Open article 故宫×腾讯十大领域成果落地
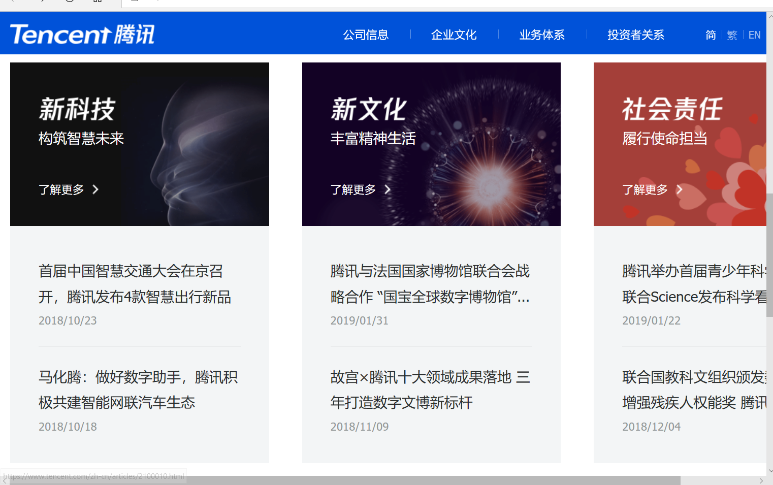This screenshot has width=773, height=485. click(430, 390)
